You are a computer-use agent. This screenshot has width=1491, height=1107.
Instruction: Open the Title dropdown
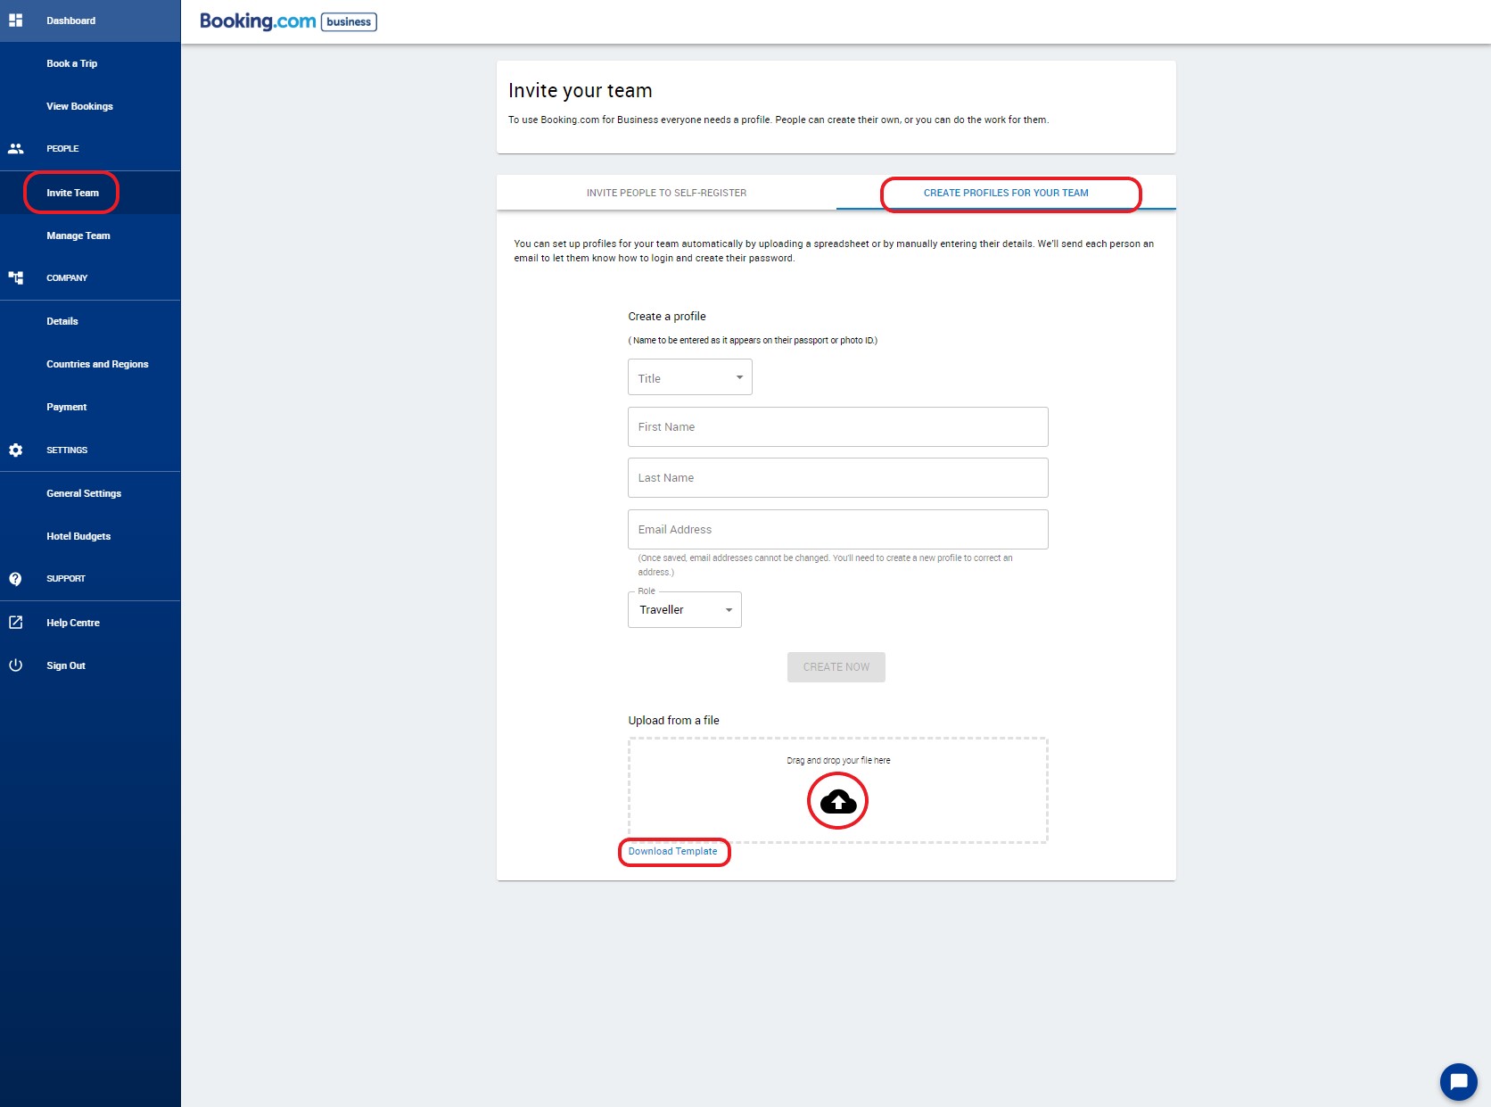click(689, 376)
